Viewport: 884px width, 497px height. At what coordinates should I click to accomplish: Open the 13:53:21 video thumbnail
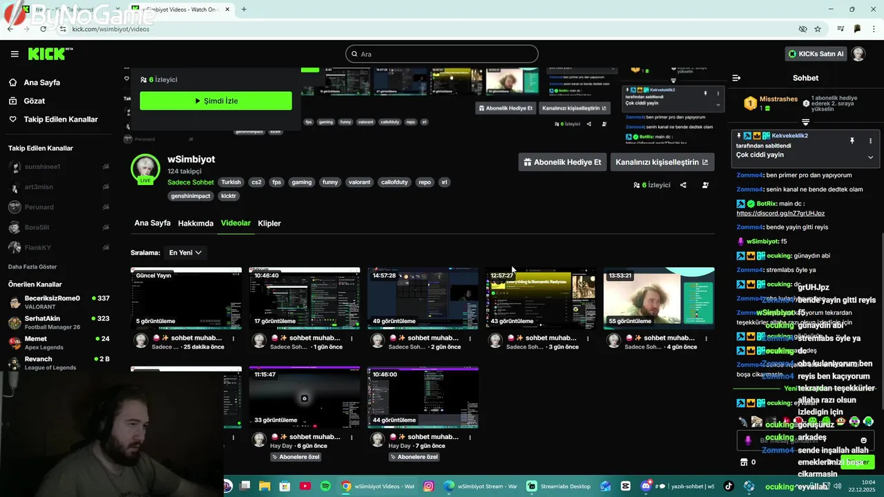659,298
